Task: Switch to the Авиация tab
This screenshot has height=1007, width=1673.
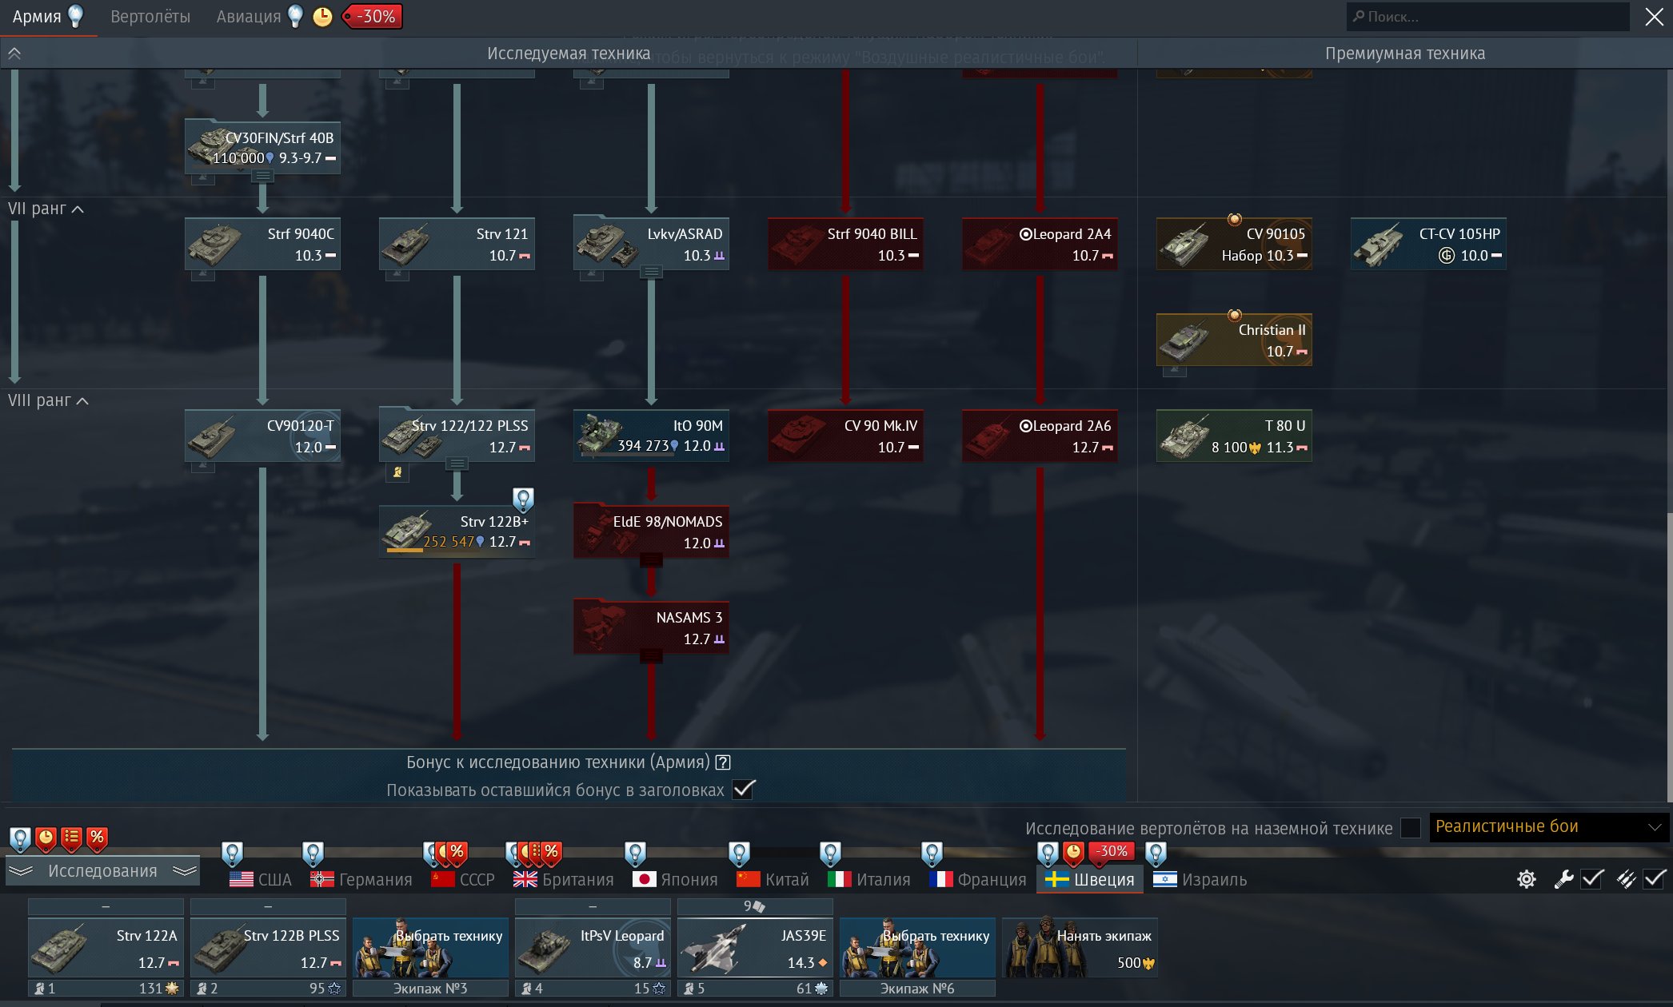Action: (x=249, y=17)
